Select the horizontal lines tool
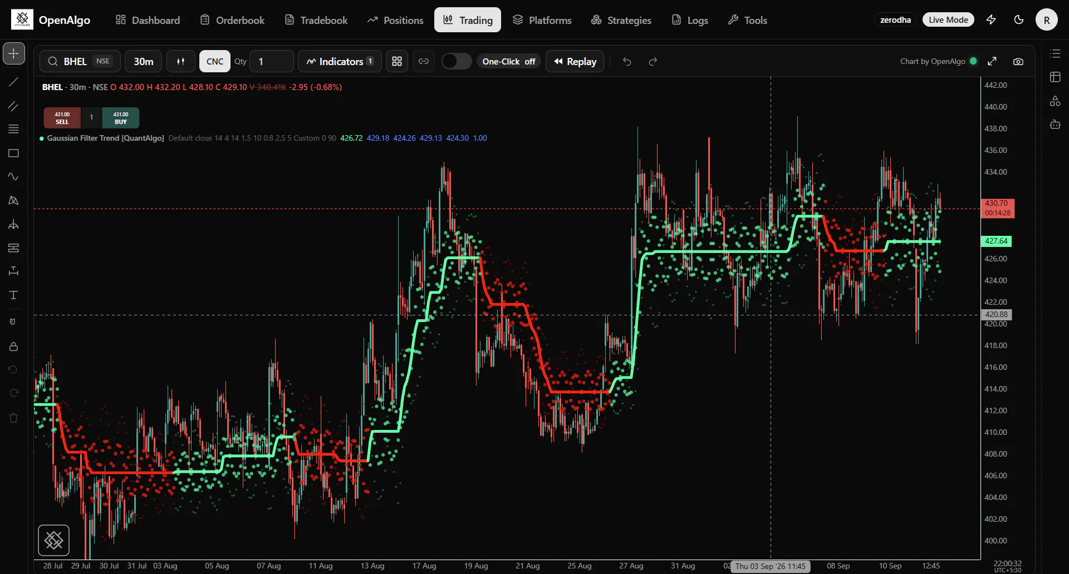This screenshot has height=574, width=1069. pos(14,129)
